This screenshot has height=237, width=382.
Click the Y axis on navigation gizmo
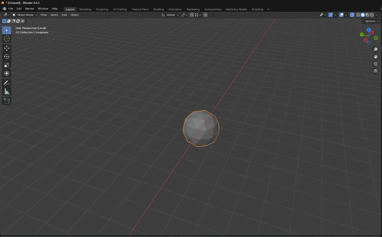[x=362, y=35]
